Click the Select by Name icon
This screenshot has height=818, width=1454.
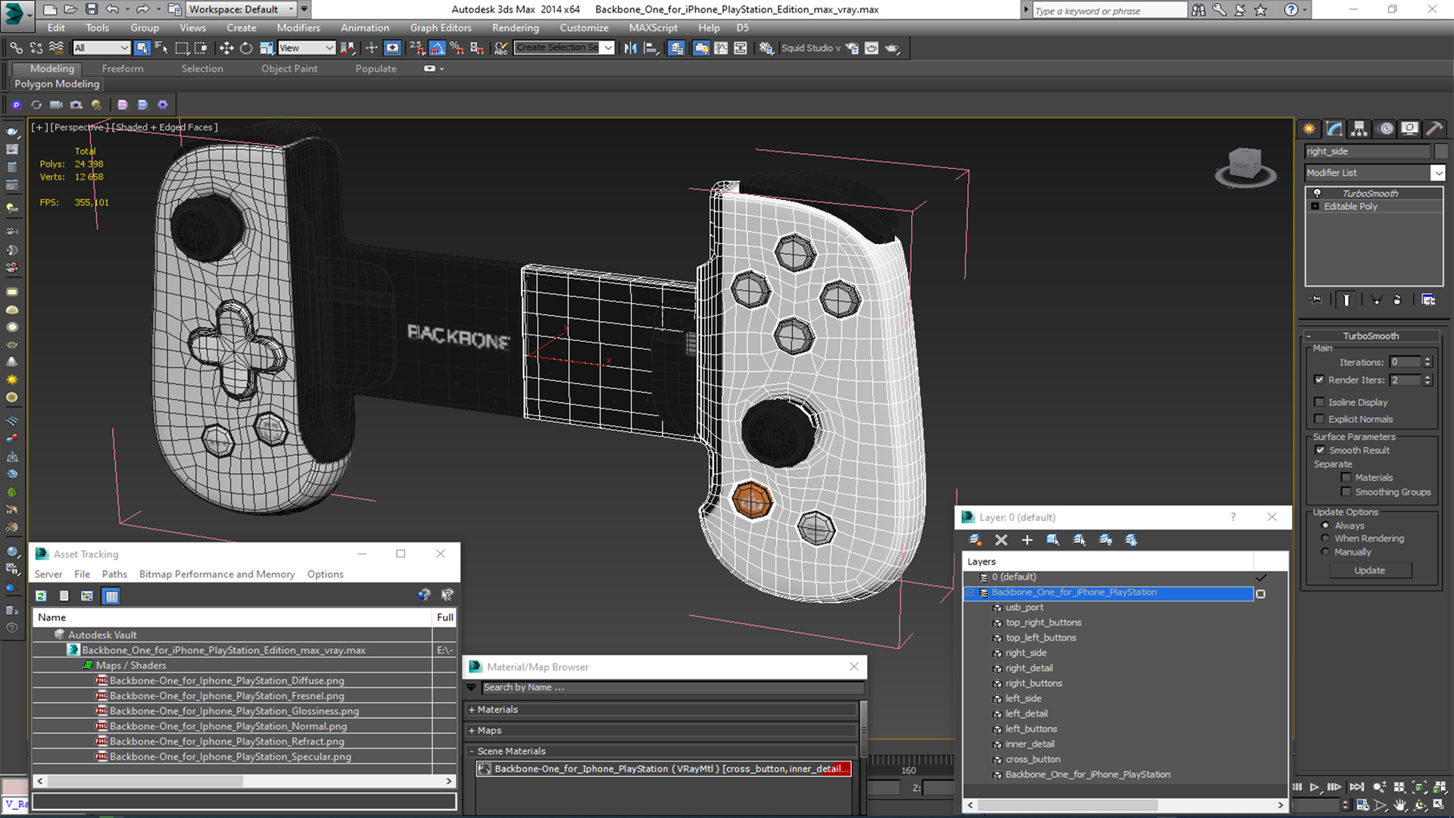click(x=161, y=48)
